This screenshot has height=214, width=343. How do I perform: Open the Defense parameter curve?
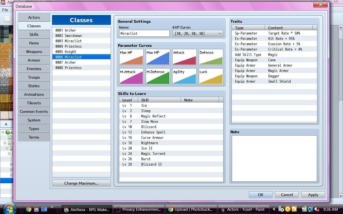pyautogui.click(x=211, y=57)
